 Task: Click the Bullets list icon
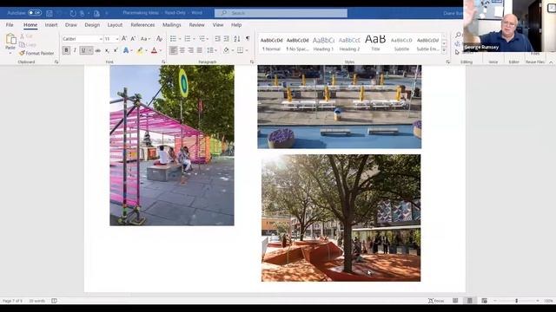tap(173, 38)
